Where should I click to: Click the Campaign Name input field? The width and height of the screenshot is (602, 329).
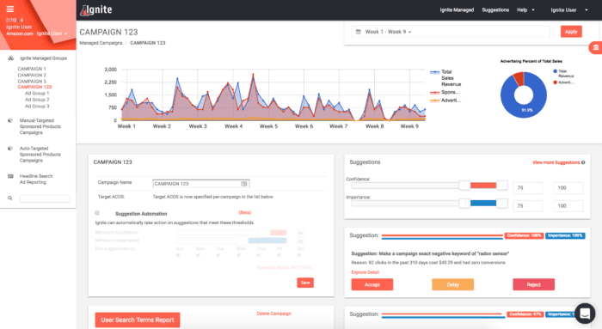point(200,184)
